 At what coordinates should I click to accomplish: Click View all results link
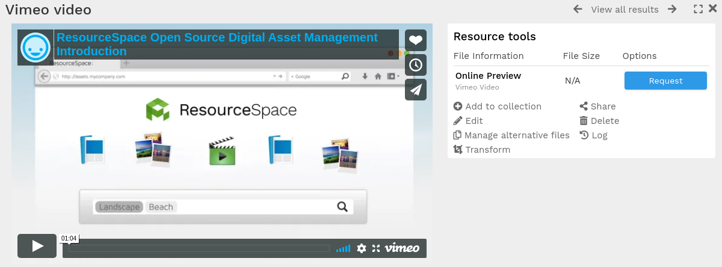(625, 10)
